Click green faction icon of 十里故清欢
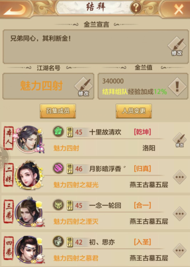190x267 pixels. pyautogui.click(x=58, y=131)
